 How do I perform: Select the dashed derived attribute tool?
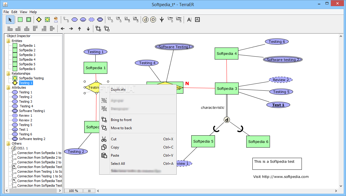point(91,20)
